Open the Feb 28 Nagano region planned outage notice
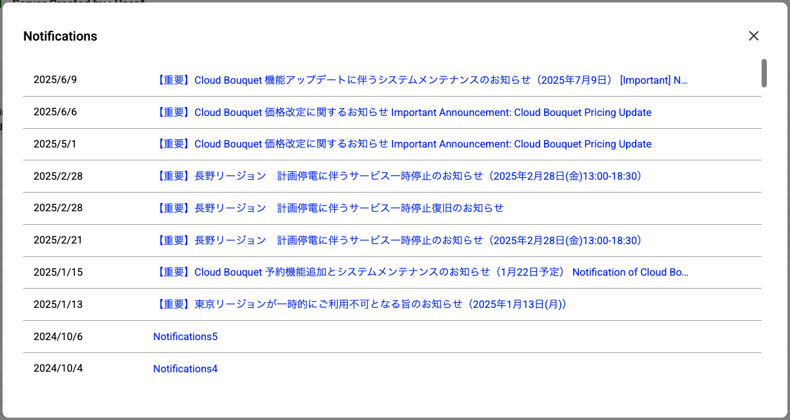The width and height of the screenshot is (790, 420). pyautogui.click(x=397, y=176)
